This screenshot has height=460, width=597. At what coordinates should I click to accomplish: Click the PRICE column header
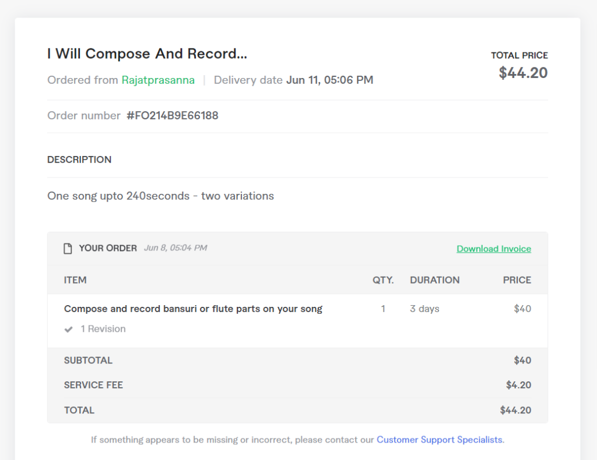[x=517, y=280]
